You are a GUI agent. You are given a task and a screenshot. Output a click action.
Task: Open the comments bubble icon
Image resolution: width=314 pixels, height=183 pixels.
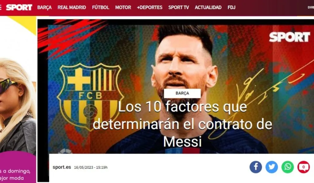[304, 167]
